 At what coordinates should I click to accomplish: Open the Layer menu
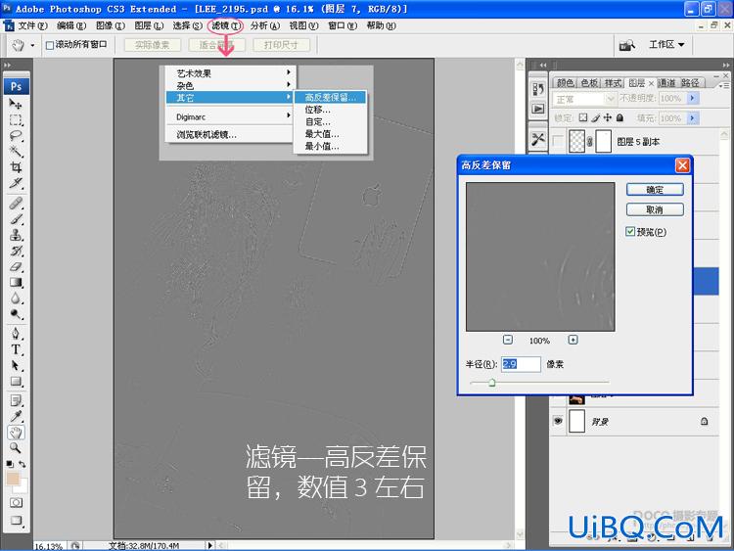(149, 25)
